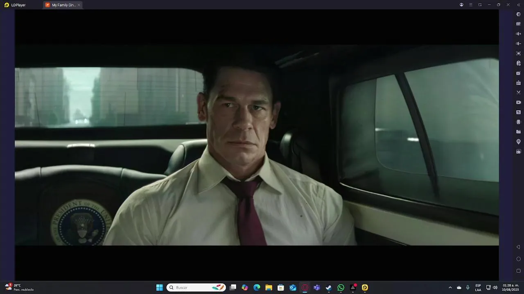This screenshot has width=524, height=294.
Task: Open Task View on the taskbar
Action: (x=233, y=287)
